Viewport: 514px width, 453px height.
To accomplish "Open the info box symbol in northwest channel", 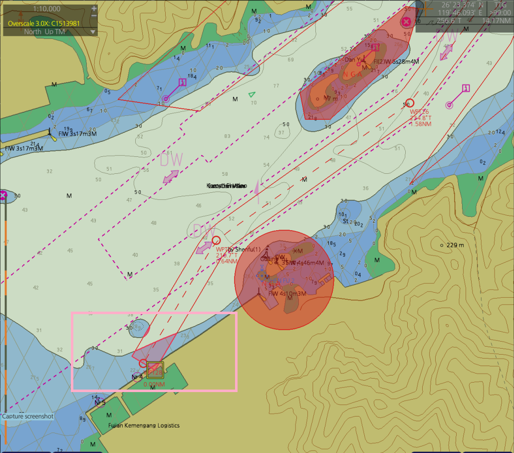I will [x=182, y=82].
